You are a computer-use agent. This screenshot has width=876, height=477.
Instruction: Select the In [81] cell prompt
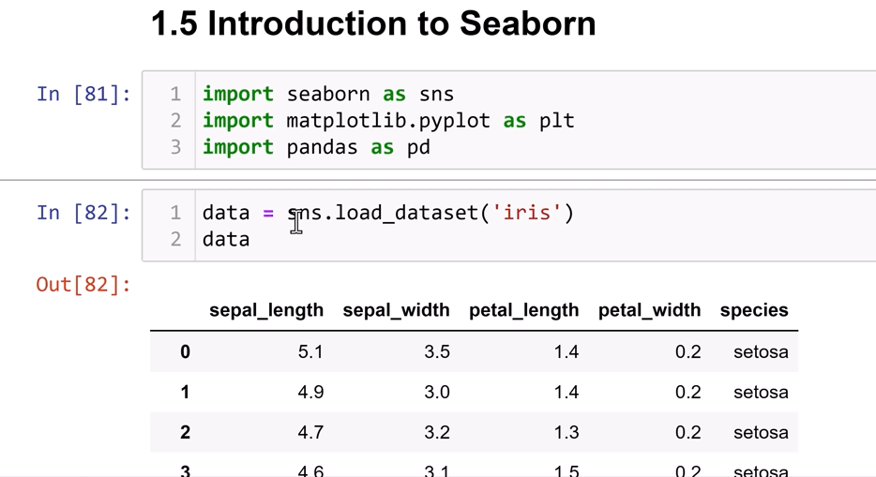pyautogui.click(x=83, y=95)
